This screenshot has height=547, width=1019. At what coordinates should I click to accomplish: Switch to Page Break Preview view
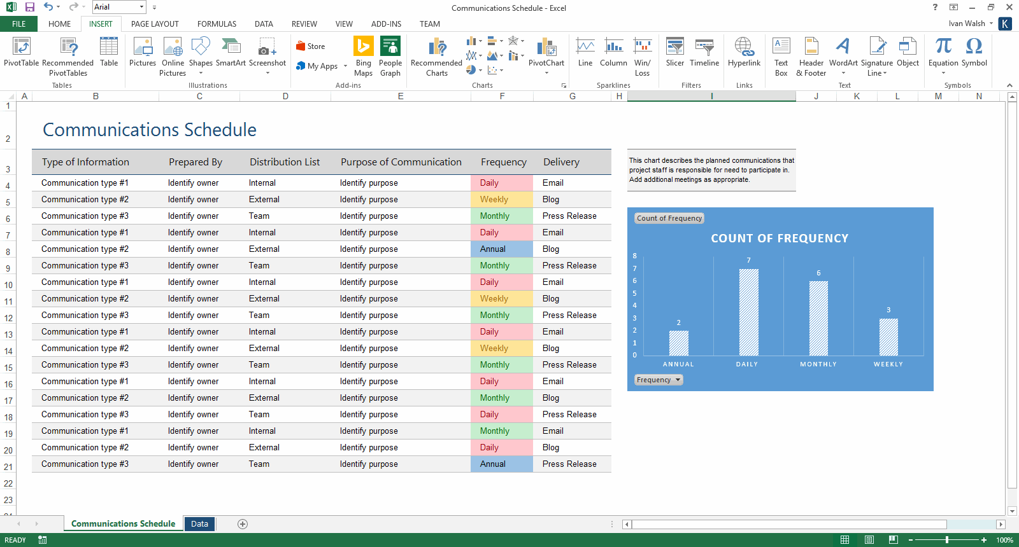pyautogui.click(x=894, y=540)
